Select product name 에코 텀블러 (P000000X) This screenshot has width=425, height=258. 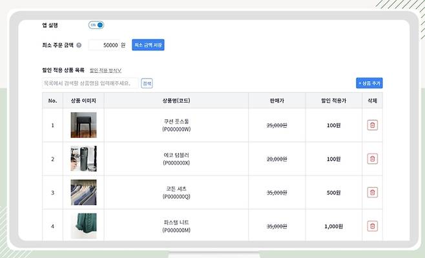(x=176, y=159)
